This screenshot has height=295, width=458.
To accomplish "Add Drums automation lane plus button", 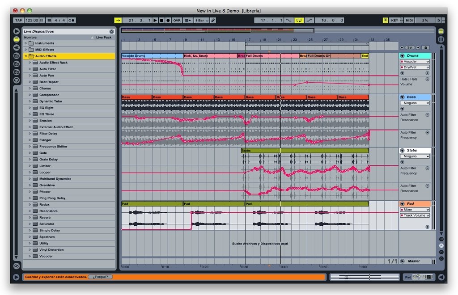I will point(427,73).
